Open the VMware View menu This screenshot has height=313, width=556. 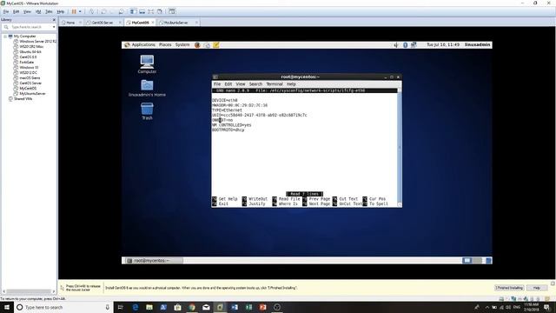27,11
